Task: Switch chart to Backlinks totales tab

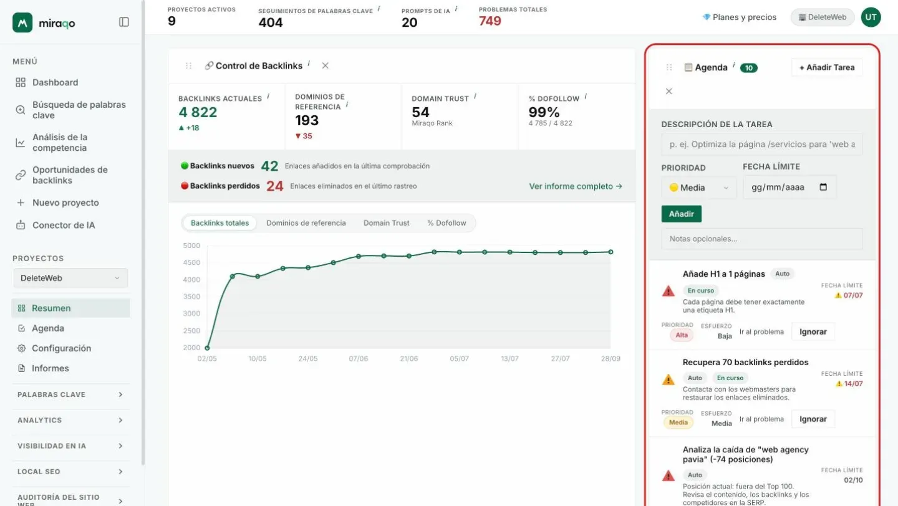Action: pyautogui.click(x=220, y=223)
